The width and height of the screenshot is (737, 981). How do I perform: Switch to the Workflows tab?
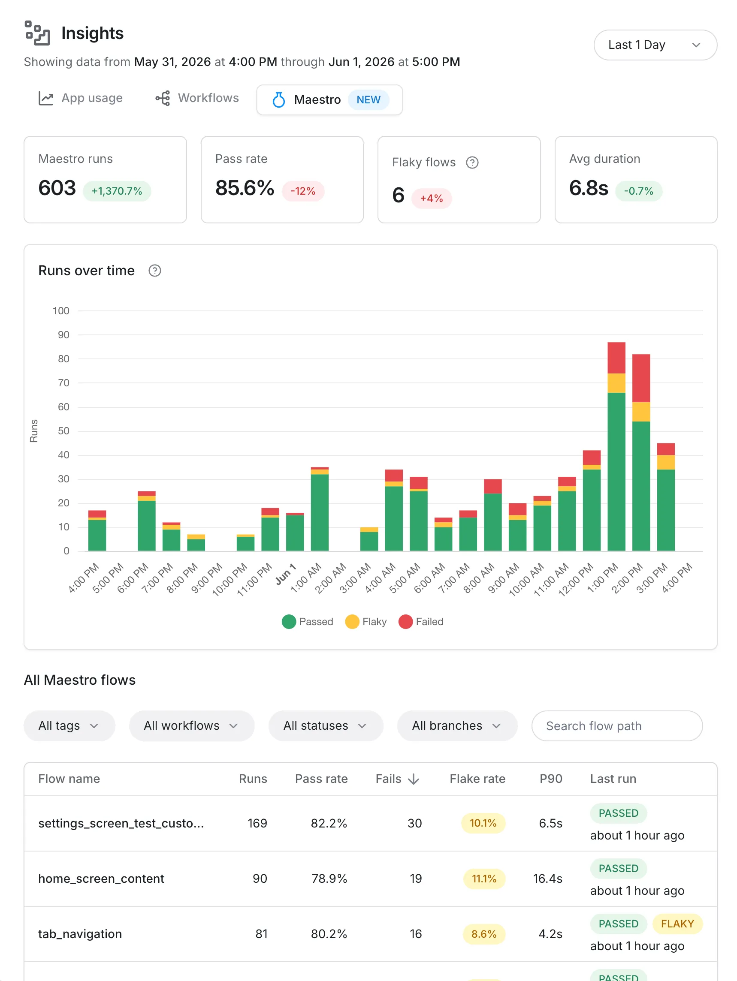(x=197, y=99)
